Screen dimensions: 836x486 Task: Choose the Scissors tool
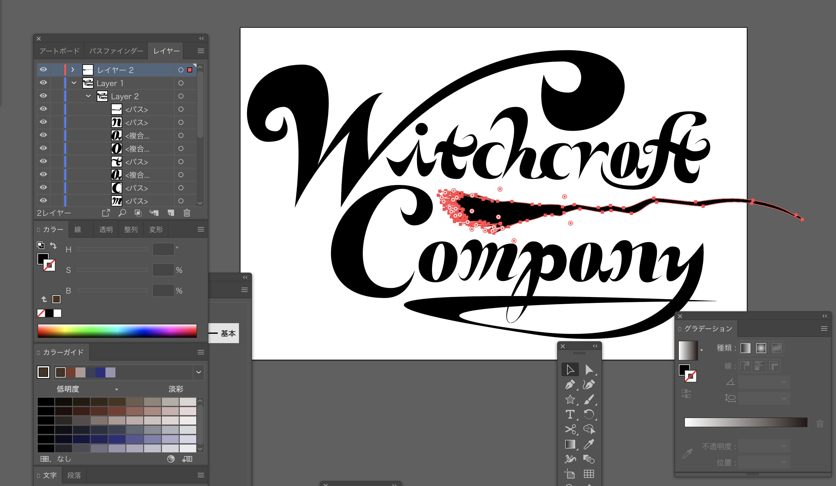coord(570,429)
